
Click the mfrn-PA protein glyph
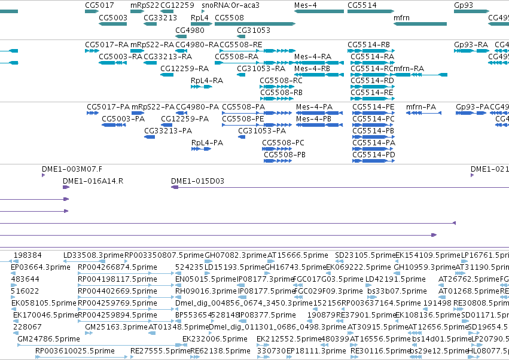423,113
